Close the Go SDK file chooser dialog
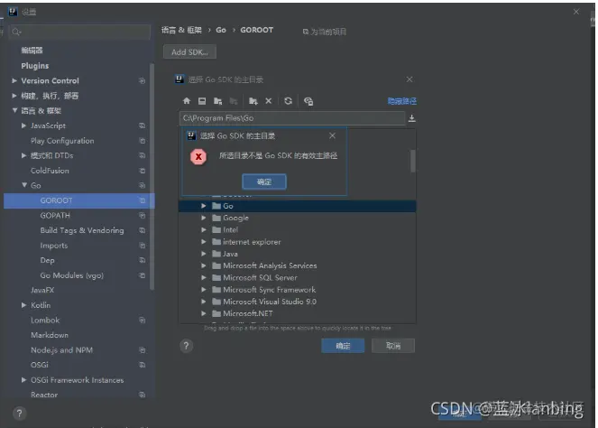This screenshot has height=428, width=598. pos(409,79)
